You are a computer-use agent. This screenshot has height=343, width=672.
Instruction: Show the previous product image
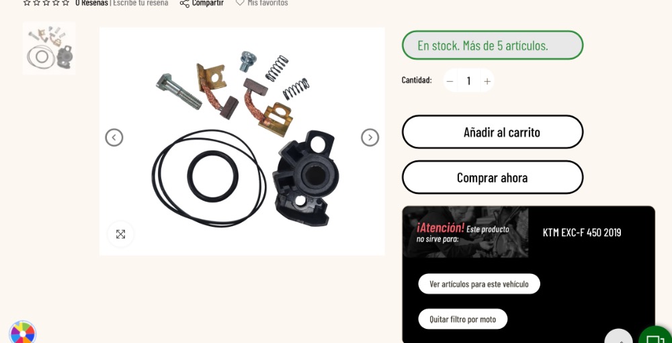[114, 138]
